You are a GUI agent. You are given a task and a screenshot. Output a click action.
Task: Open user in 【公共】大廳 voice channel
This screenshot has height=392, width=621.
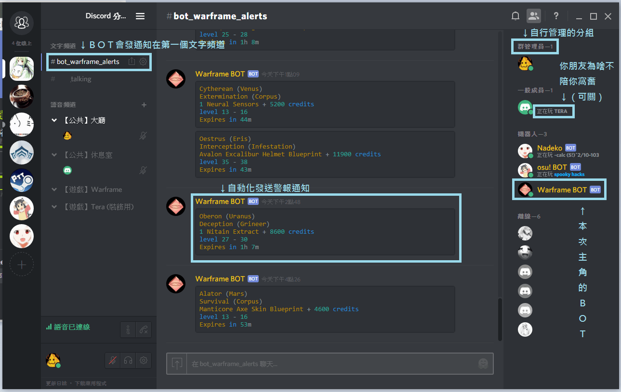[x=67, y=136]
